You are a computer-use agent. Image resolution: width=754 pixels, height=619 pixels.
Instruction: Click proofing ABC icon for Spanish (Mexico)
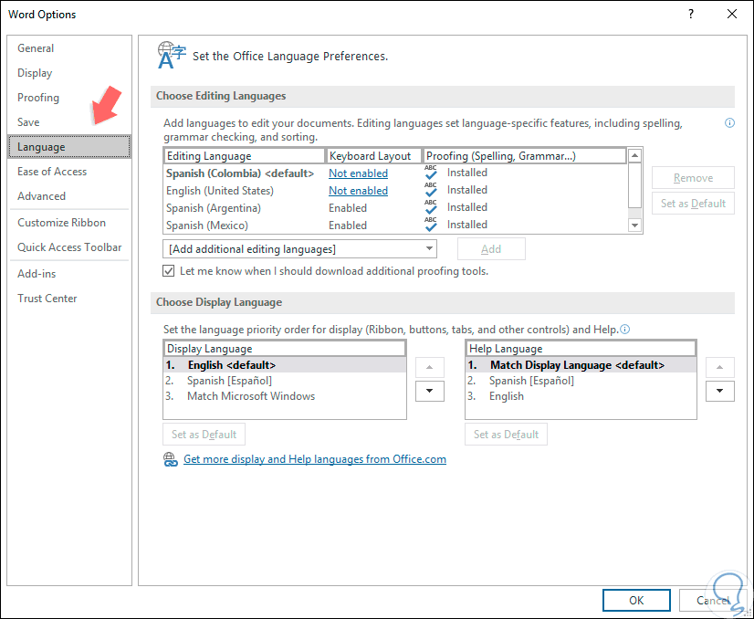pos(430,224)
